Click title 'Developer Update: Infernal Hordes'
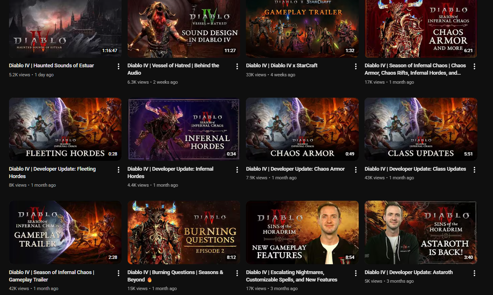Screen dimensions: 493x295 click(x=170, y=173)
